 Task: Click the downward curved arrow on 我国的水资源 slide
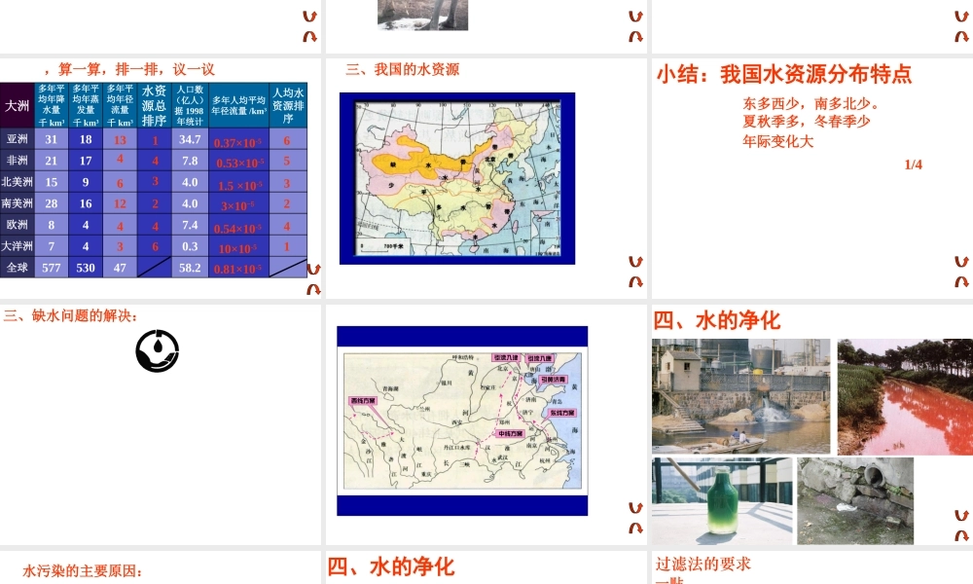(635, 281)
